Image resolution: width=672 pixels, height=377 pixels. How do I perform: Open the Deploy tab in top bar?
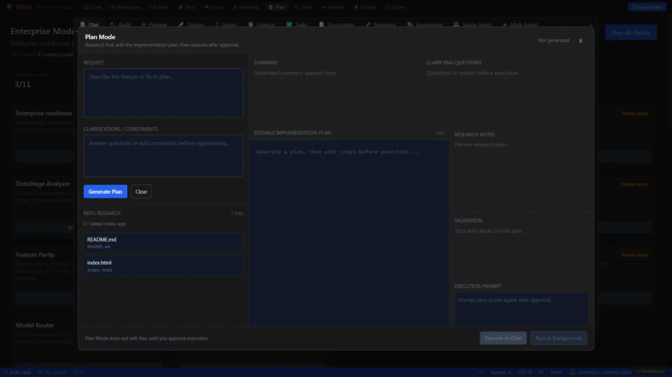pyautogui.click(x=365, y=7)
